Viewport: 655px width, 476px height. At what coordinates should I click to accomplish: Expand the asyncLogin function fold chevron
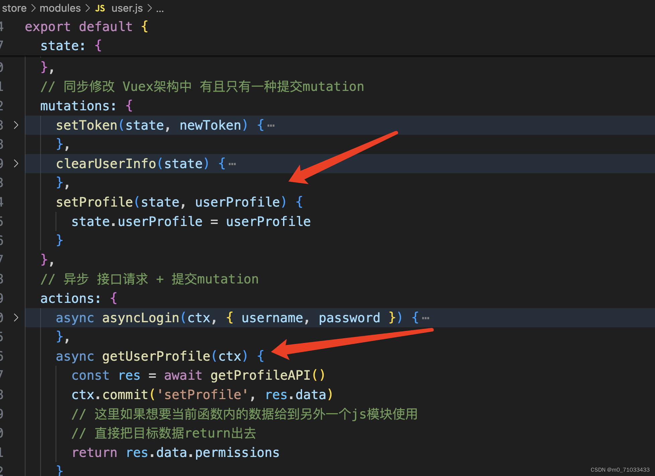click(x=16, y=318)
